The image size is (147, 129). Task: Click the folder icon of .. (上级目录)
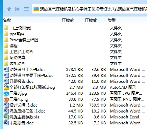click(x=6, y=28)
